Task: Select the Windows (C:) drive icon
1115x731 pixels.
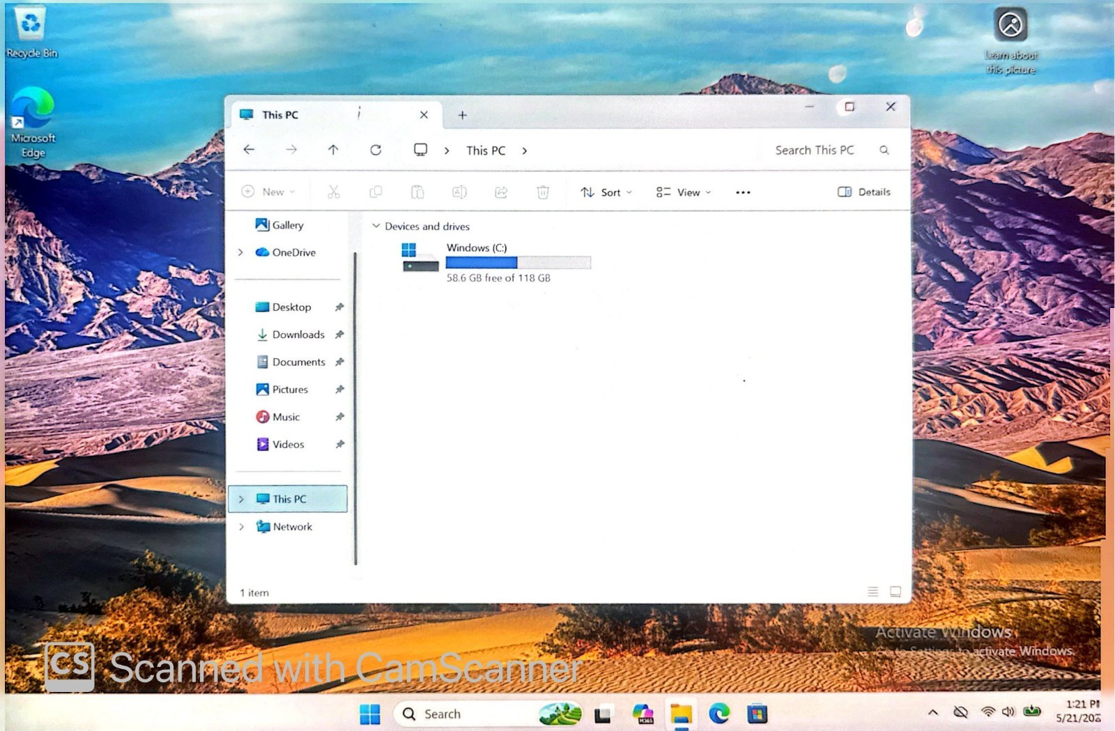Action: [x=420, y=257]
